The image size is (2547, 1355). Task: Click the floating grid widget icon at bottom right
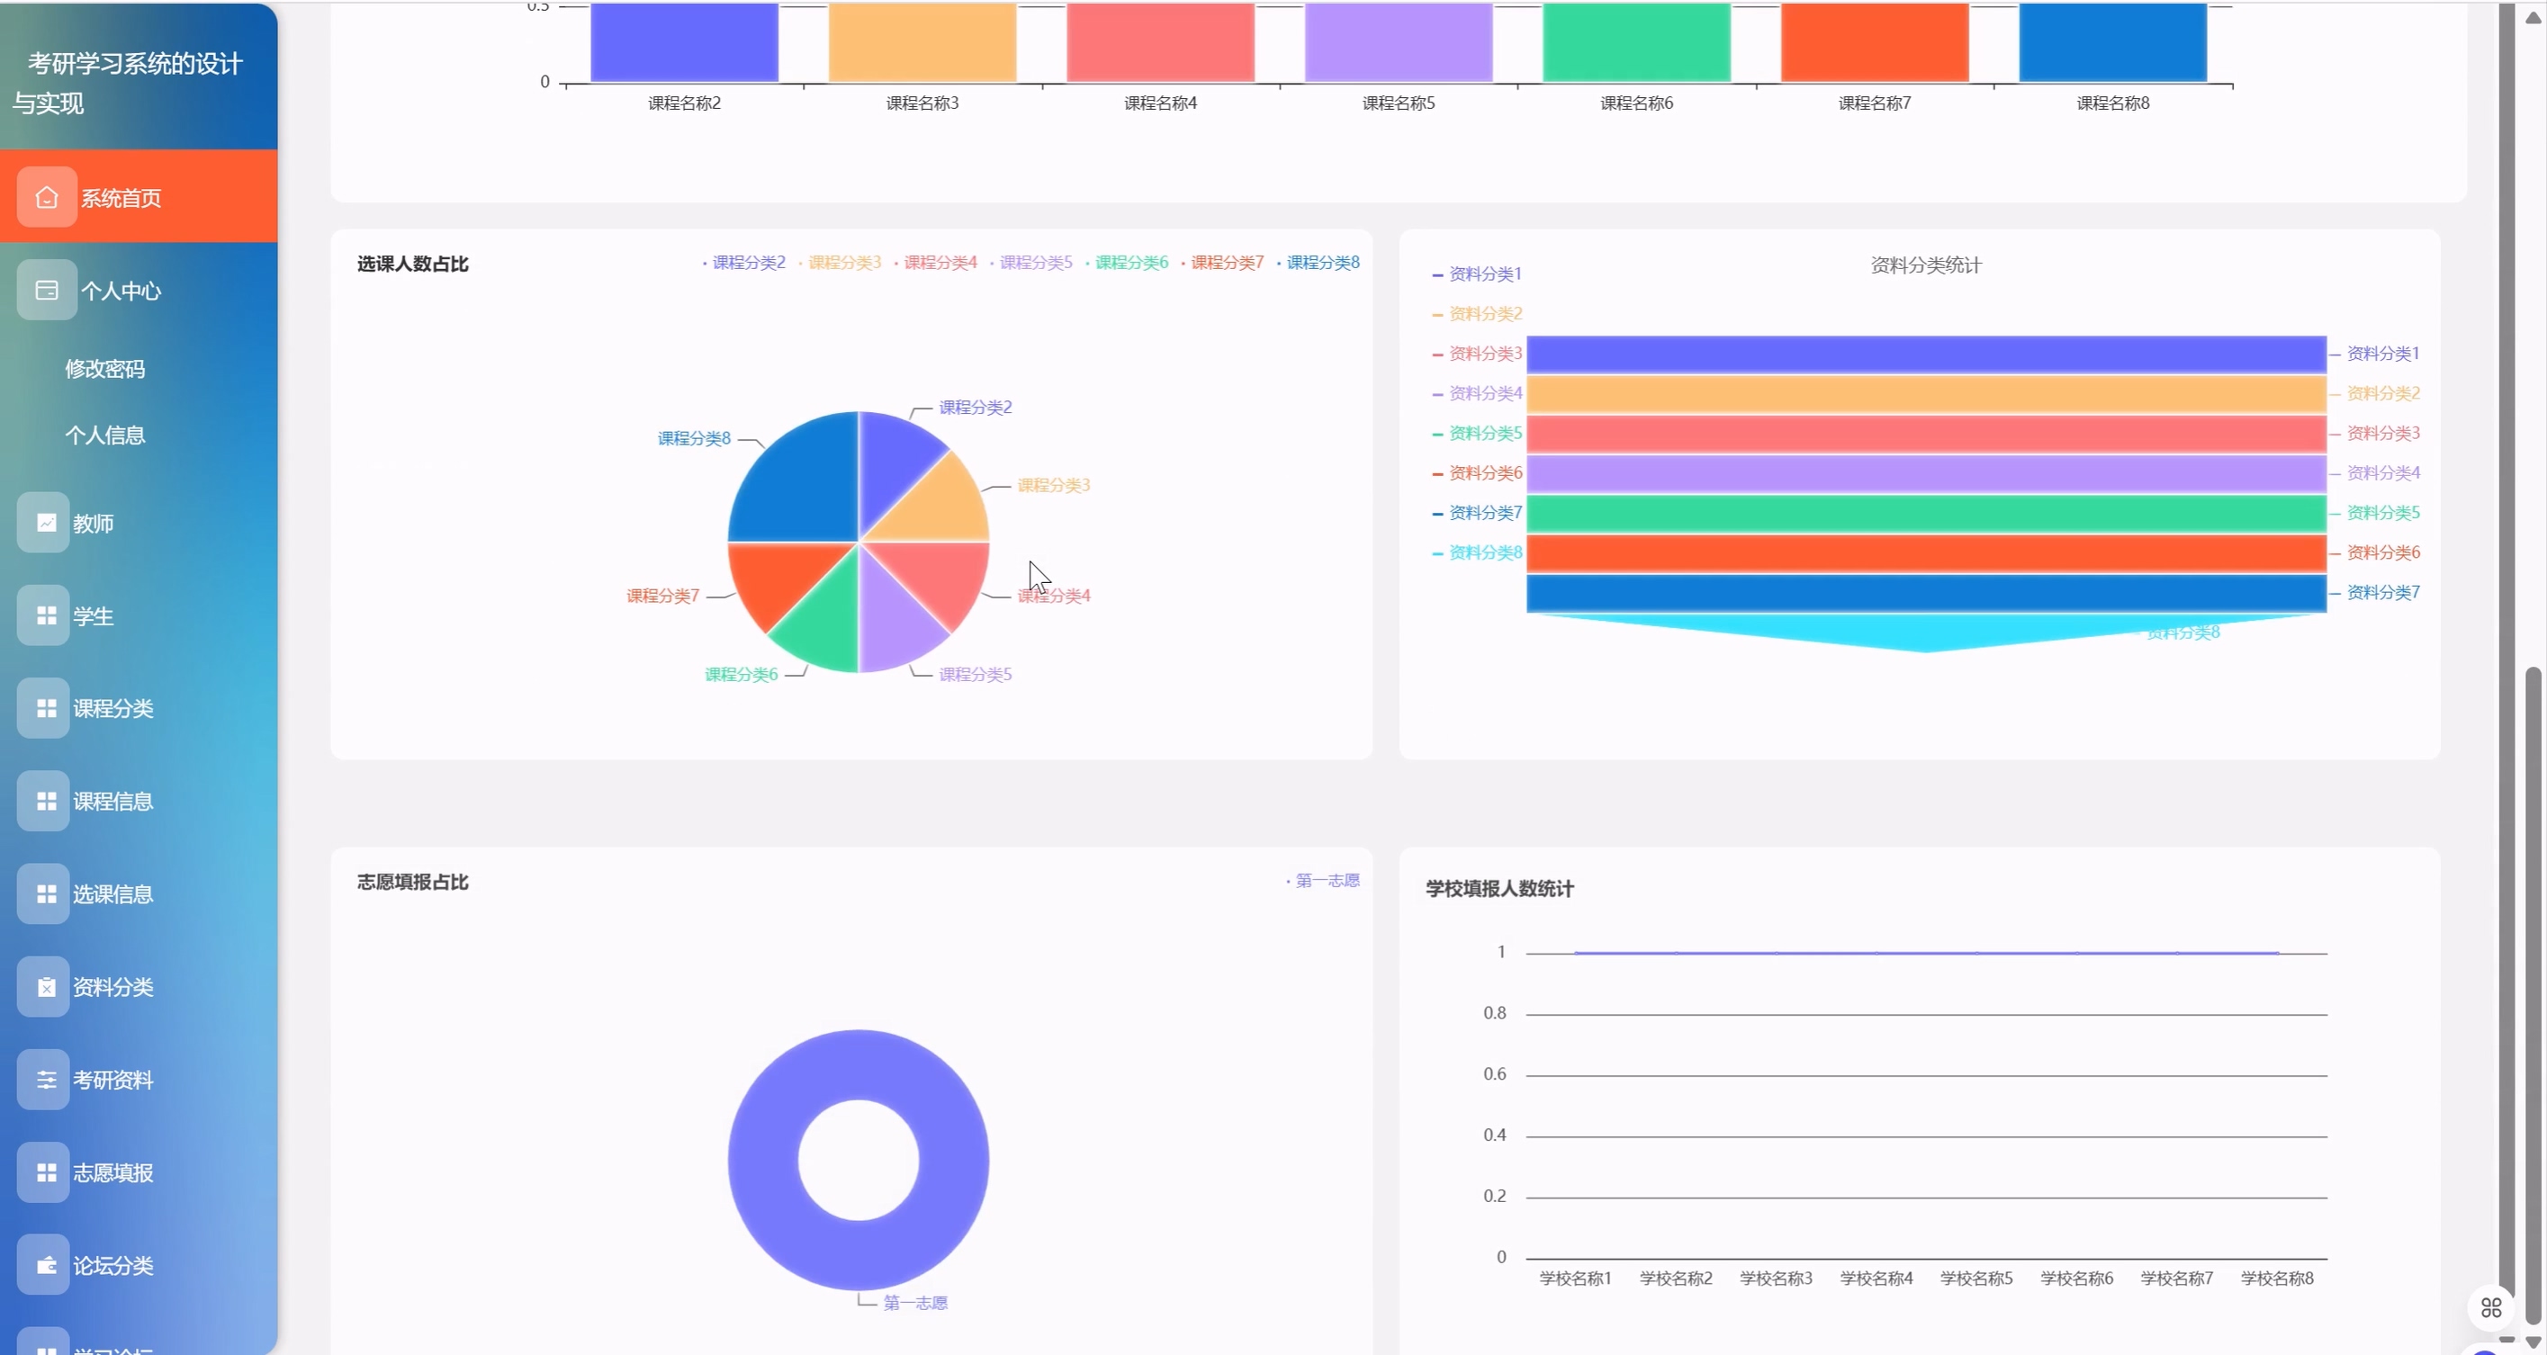point(2490,1307)
